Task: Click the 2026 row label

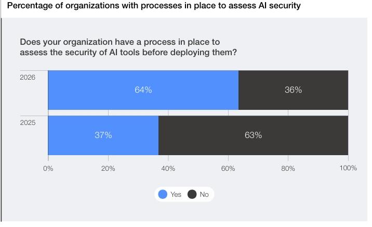Action: pos(28,78)
